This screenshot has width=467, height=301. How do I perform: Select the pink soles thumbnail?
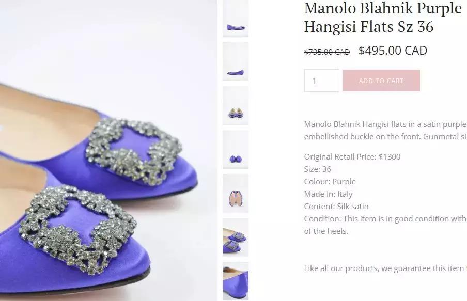click(x=235, y=193)
